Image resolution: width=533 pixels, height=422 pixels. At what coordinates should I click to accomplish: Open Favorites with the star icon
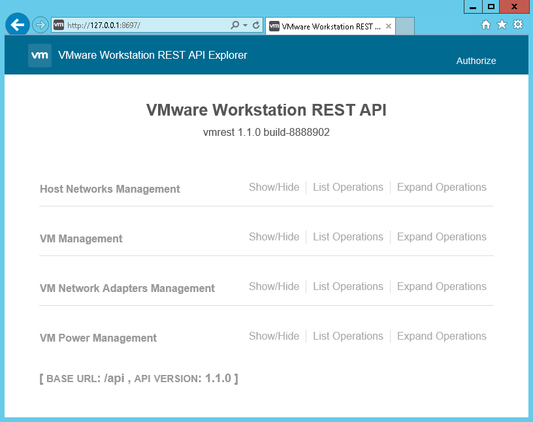pos(502,24)
